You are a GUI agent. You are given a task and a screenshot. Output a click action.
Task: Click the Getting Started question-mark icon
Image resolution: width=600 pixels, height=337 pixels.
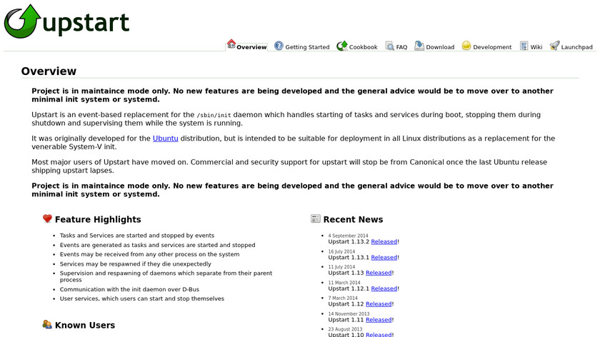[279, 46]
